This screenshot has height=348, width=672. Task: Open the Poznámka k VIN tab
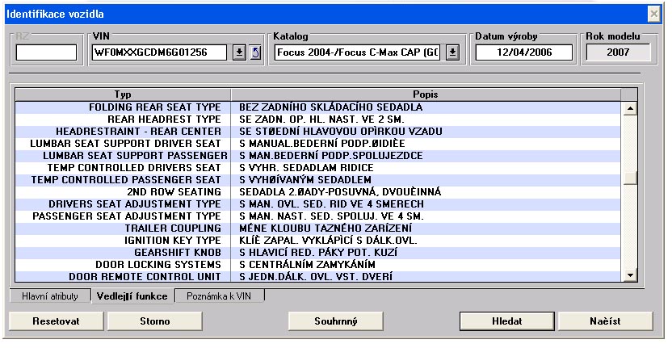(219, 296)
